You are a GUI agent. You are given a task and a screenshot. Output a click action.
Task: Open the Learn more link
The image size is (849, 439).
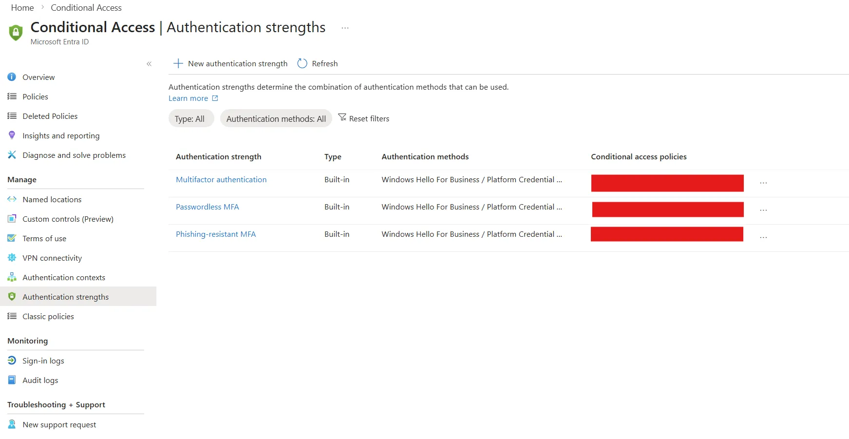tap(189, 98)
